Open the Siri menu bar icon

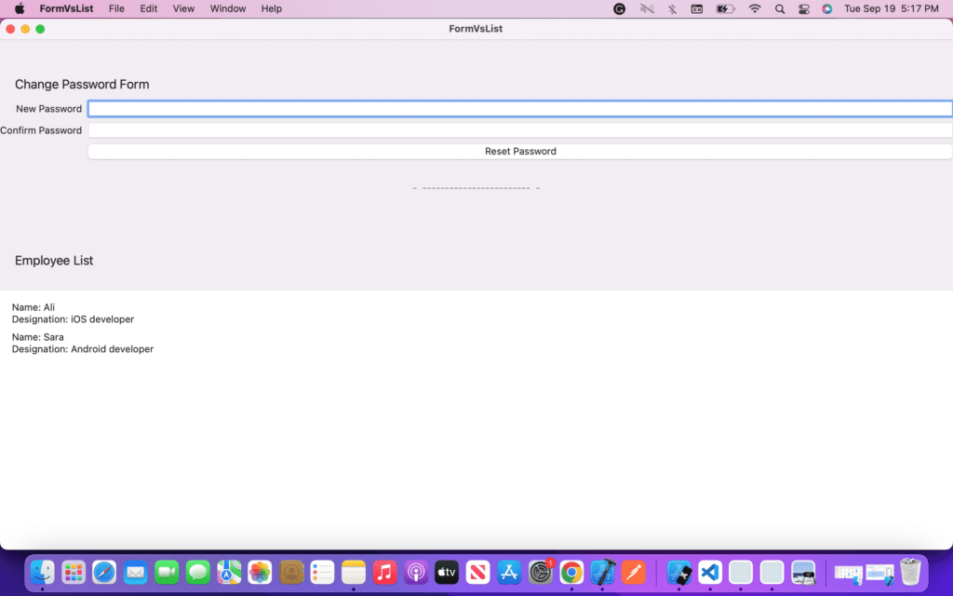click(826, 8)
